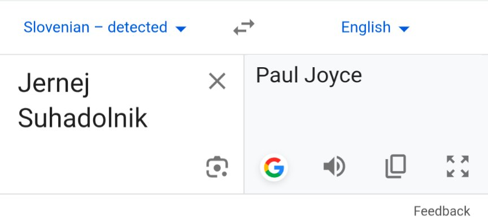Open the English target language selector
Screen dimensions: 488x223
[376, 27]
